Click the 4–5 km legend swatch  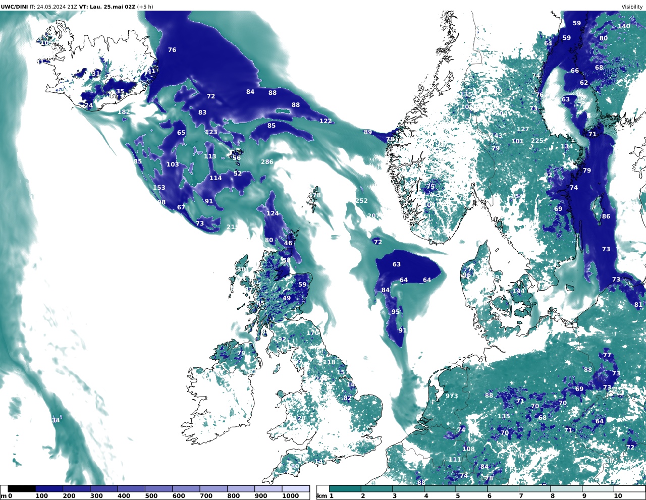pyautogui.click(x=440, y=488)
